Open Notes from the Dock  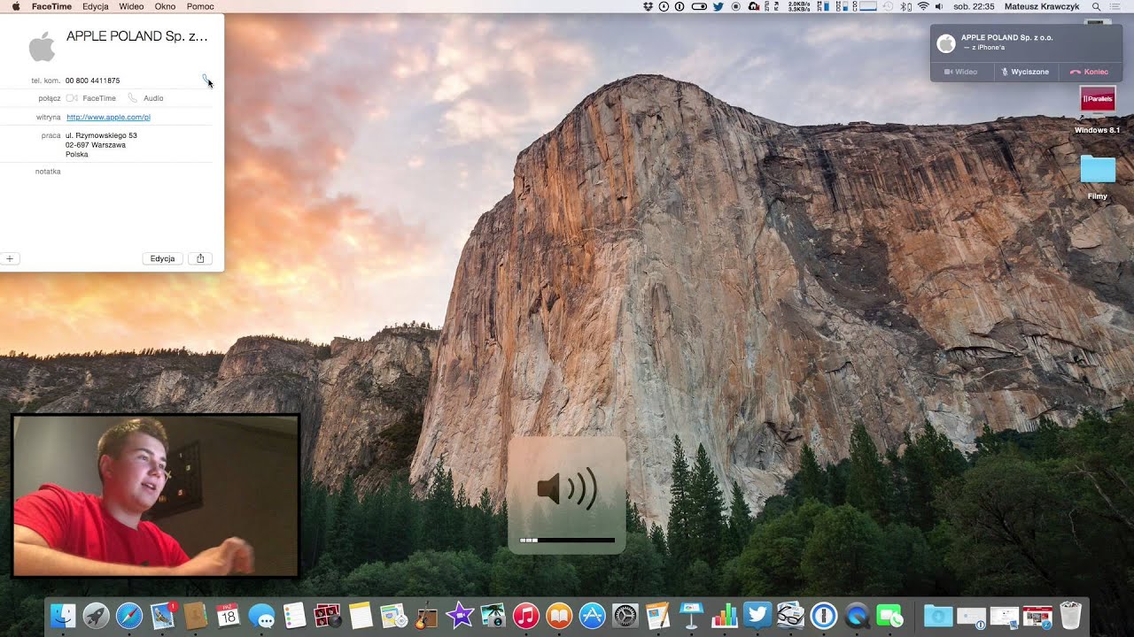click(x=360, y=616)
